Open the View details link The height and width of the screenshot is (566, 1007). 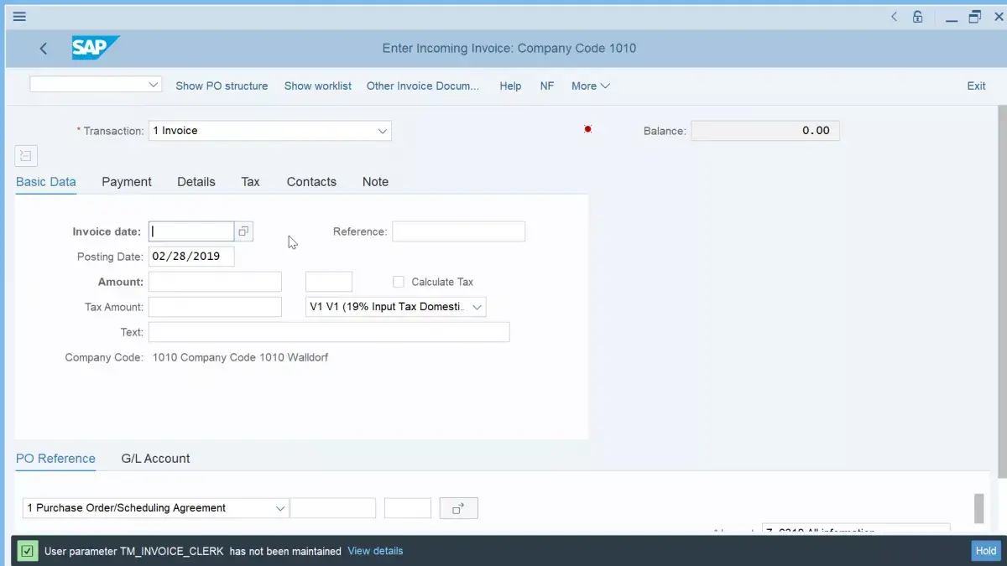(x=375, y=551)
